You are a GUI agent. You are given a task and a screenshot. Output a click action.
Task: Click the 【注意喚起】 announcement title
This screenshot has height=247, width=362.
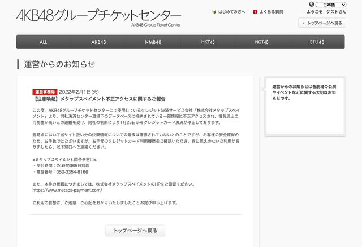pos(99,99)
